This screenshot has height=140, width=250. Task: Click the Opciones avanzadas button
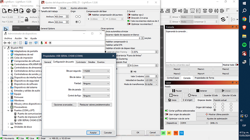pyautogui.click(x=64, y=105)
